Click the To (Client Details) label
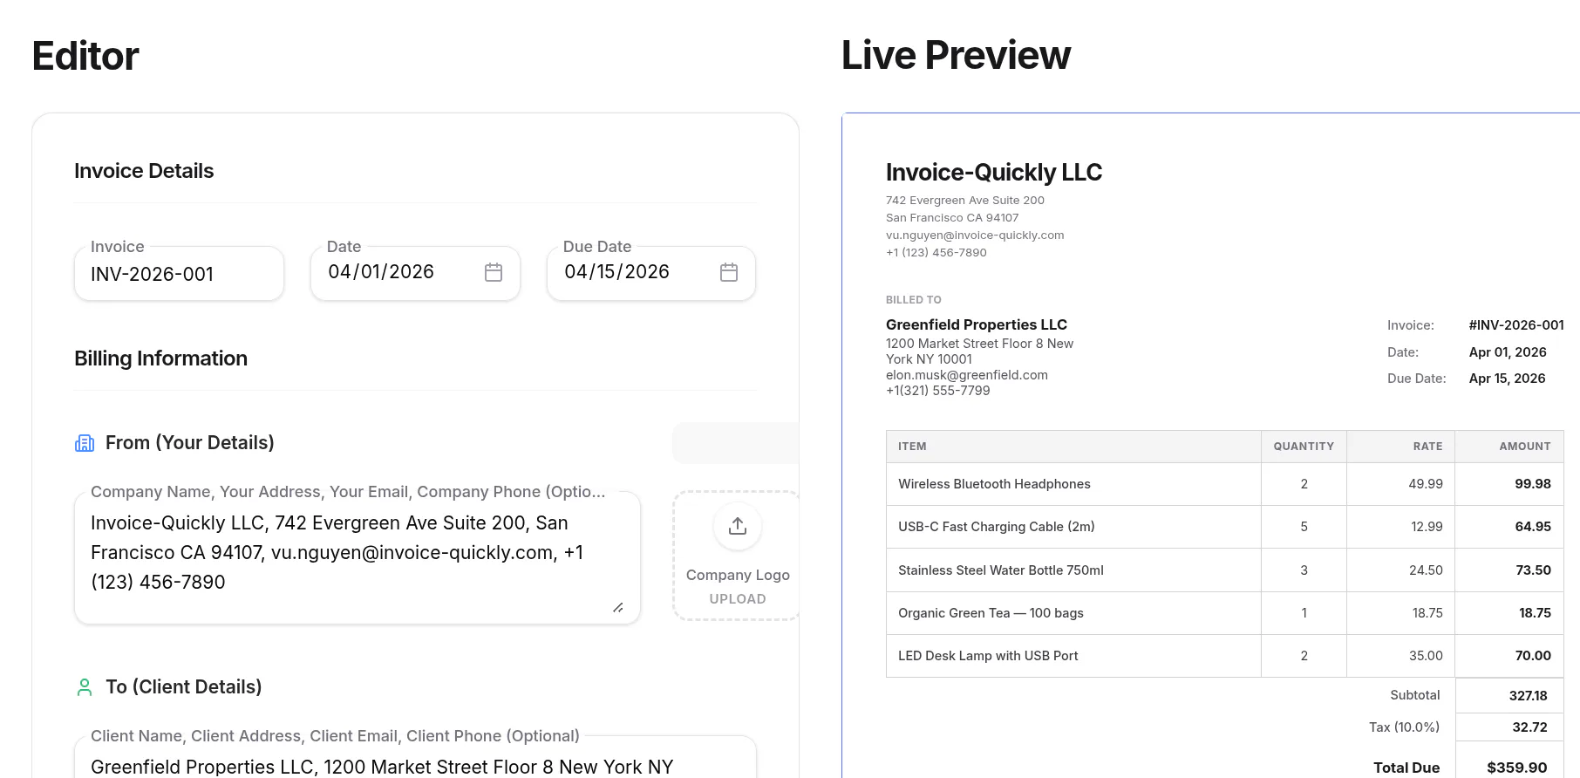Viewport: 1580px width, 778px height. point(184,687)
